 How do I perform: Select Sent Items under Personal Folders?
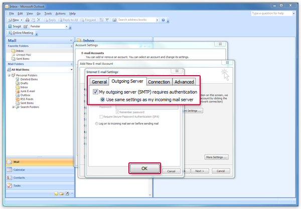click(27, 103)
